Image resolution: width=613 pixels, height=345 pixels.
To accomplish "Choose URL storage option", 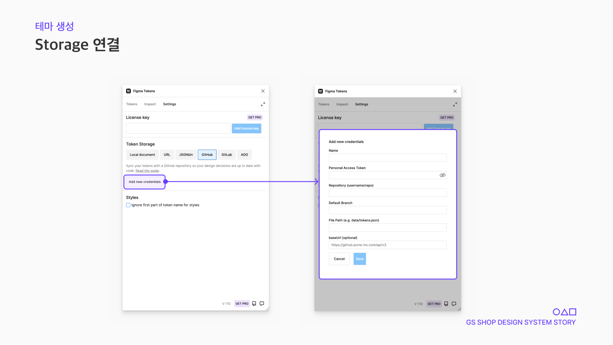I will [x=167, y=155].
